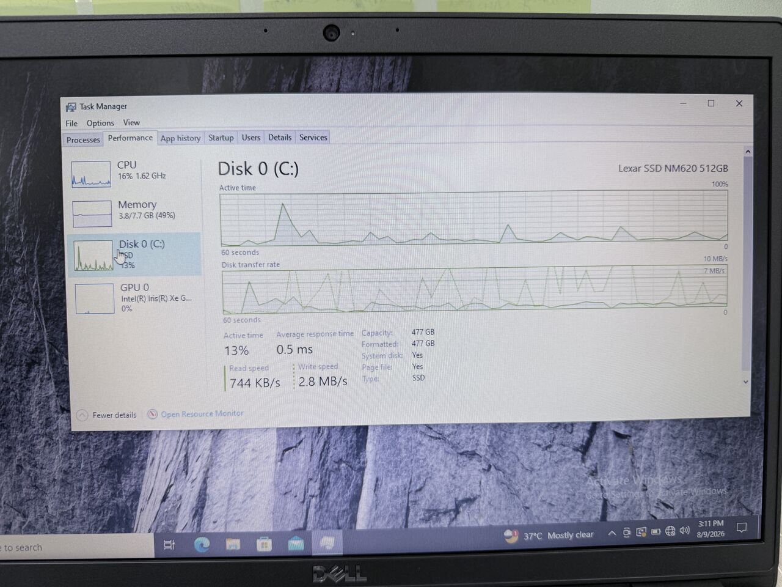The image size is (782, 587).
Task: Open the Services tab
Action: click(x=313, y=137)
